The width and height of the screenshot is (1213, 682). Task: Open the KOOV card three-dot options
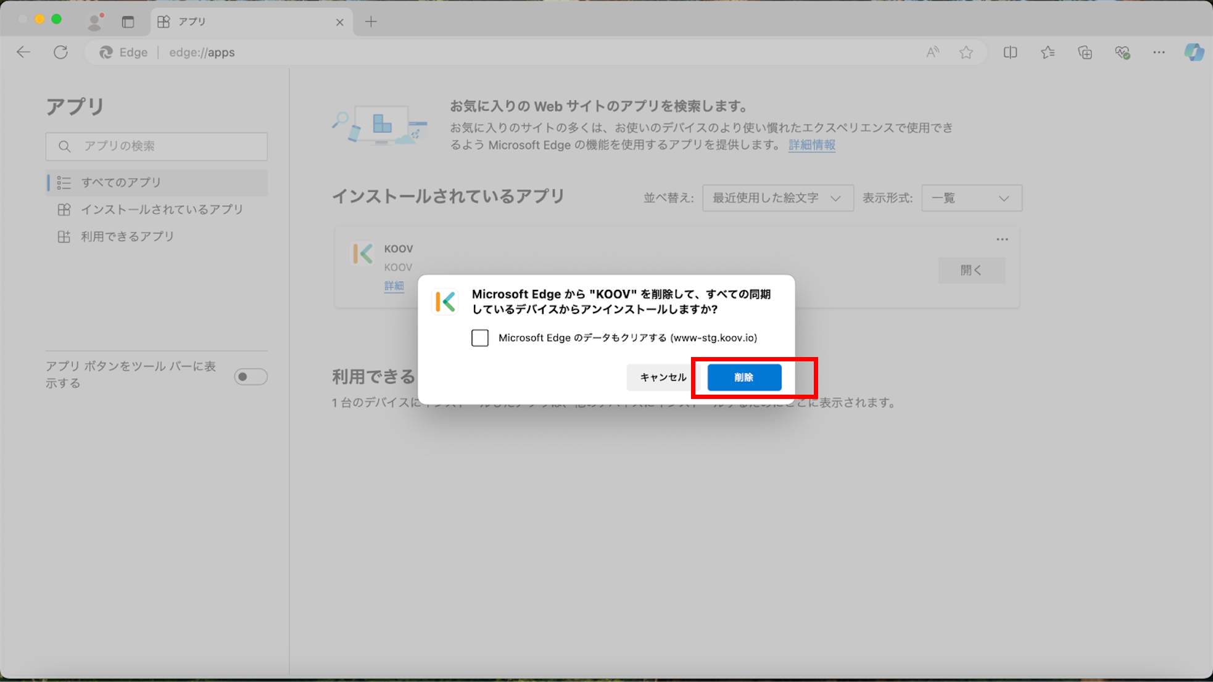(1003, 239)
